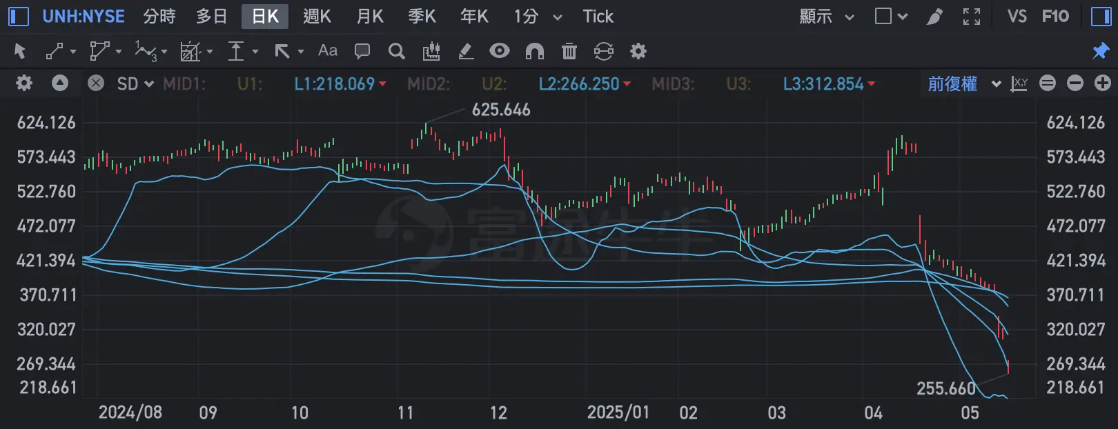Reset chart zoom with equals icon

pyautogui.click(x=1048, y=83)
